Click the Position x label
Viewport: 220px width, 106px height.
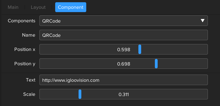click(25, 49)
